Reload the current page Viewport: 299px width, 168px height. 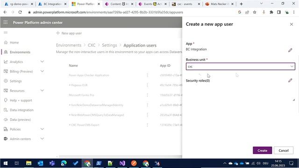point(20,12)
